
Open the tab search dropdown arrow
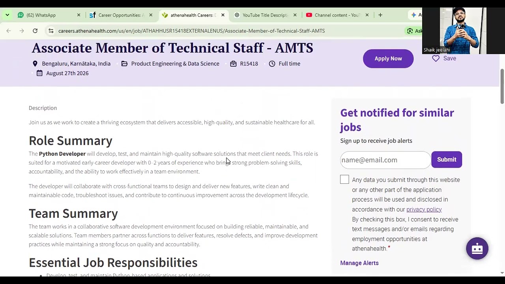click(x=7, y=15)
